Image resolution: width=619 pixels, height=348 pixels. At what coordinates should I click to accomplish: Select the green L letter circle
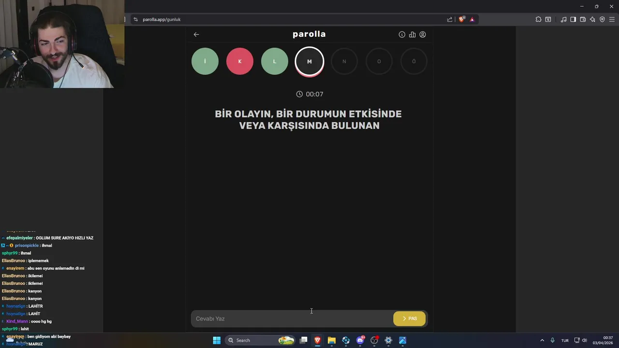[275, 61]
